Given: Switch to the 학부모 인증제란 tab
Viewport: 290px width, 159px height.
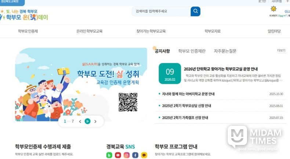Looking at the screenshot, I should pyautogui.click(x=192, y=51).
